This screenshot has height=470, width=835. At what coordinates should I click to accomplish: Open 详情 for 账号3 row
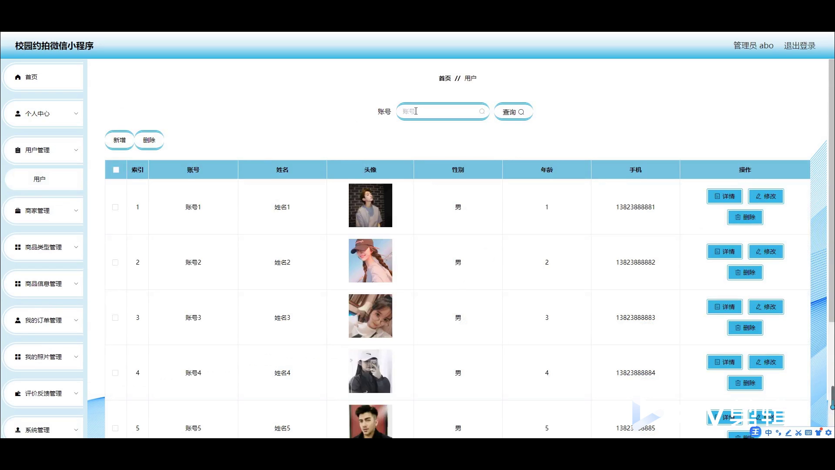(725, 307)
